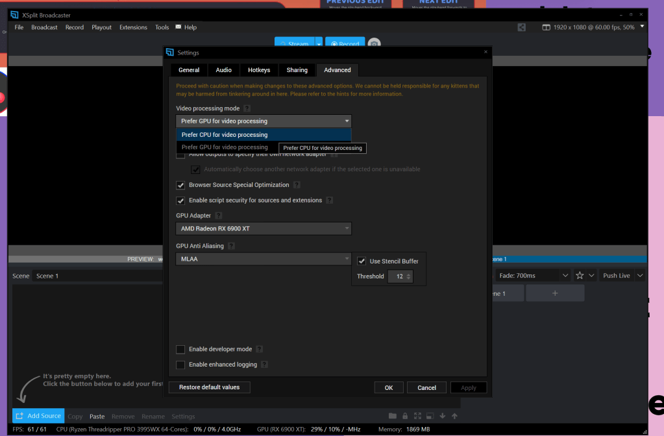Open the GPU Anti Aliasing help hint
Screen dimensions: 664x436
pos(231,246)
